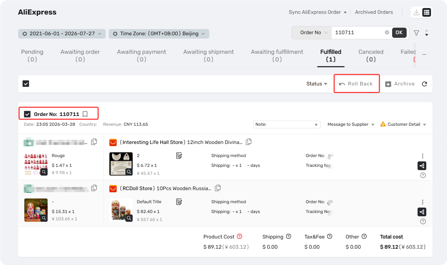Open the date range 2021-06-01 - 2026-07-27 picker
The height and width of the screenshot is (265, 447).
[x=62, y=34]
